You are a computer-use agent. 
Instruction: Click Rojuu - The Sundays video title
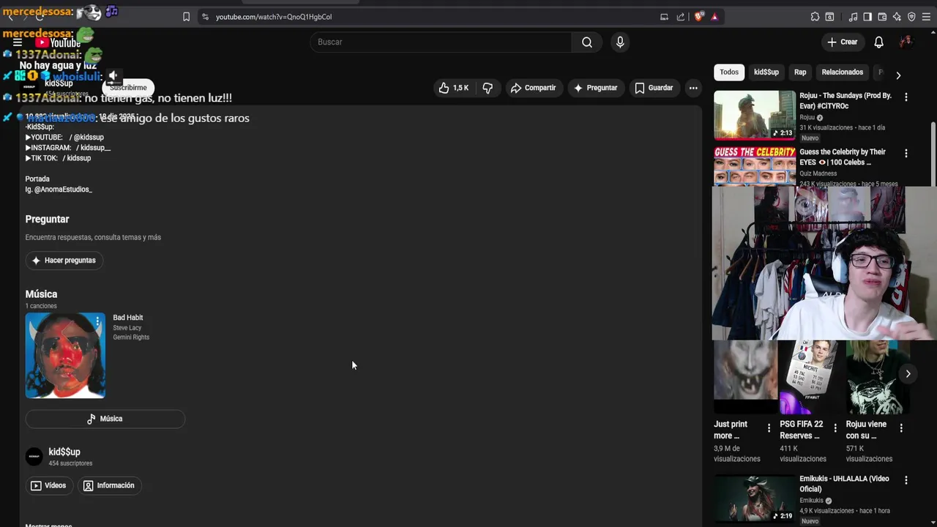pyautogui.click(x=845, y=101)
